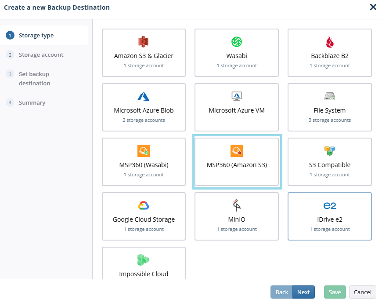Select the Microsoft Azure VM monitor icon
382x303 pixels.
pyautogui.click(x=237, y=96)
